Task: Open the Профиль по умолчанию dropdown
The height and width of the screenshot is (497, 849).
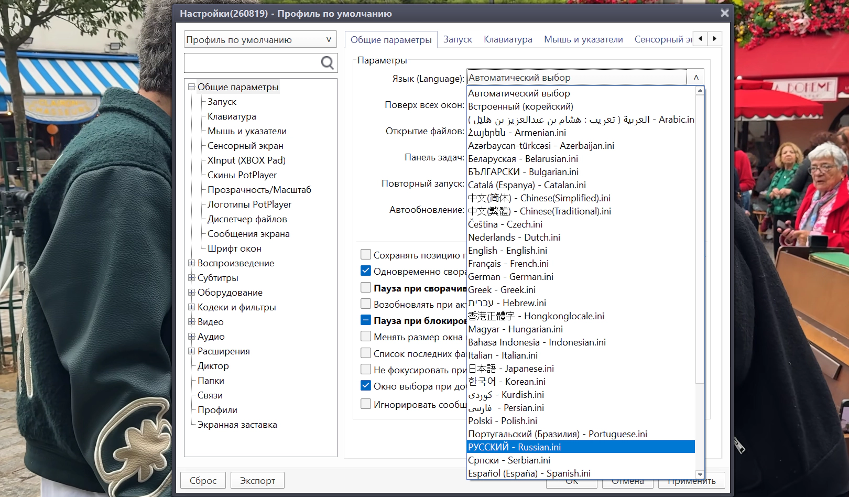Action: [x=260, y=40]
